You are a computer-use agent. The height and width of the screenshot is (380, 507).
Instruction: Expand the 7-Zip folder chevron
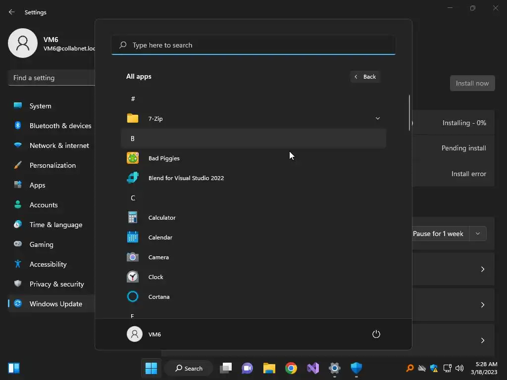[377, 118]
